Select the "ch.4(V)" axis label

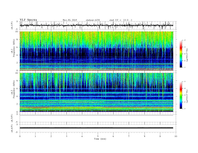12,128
